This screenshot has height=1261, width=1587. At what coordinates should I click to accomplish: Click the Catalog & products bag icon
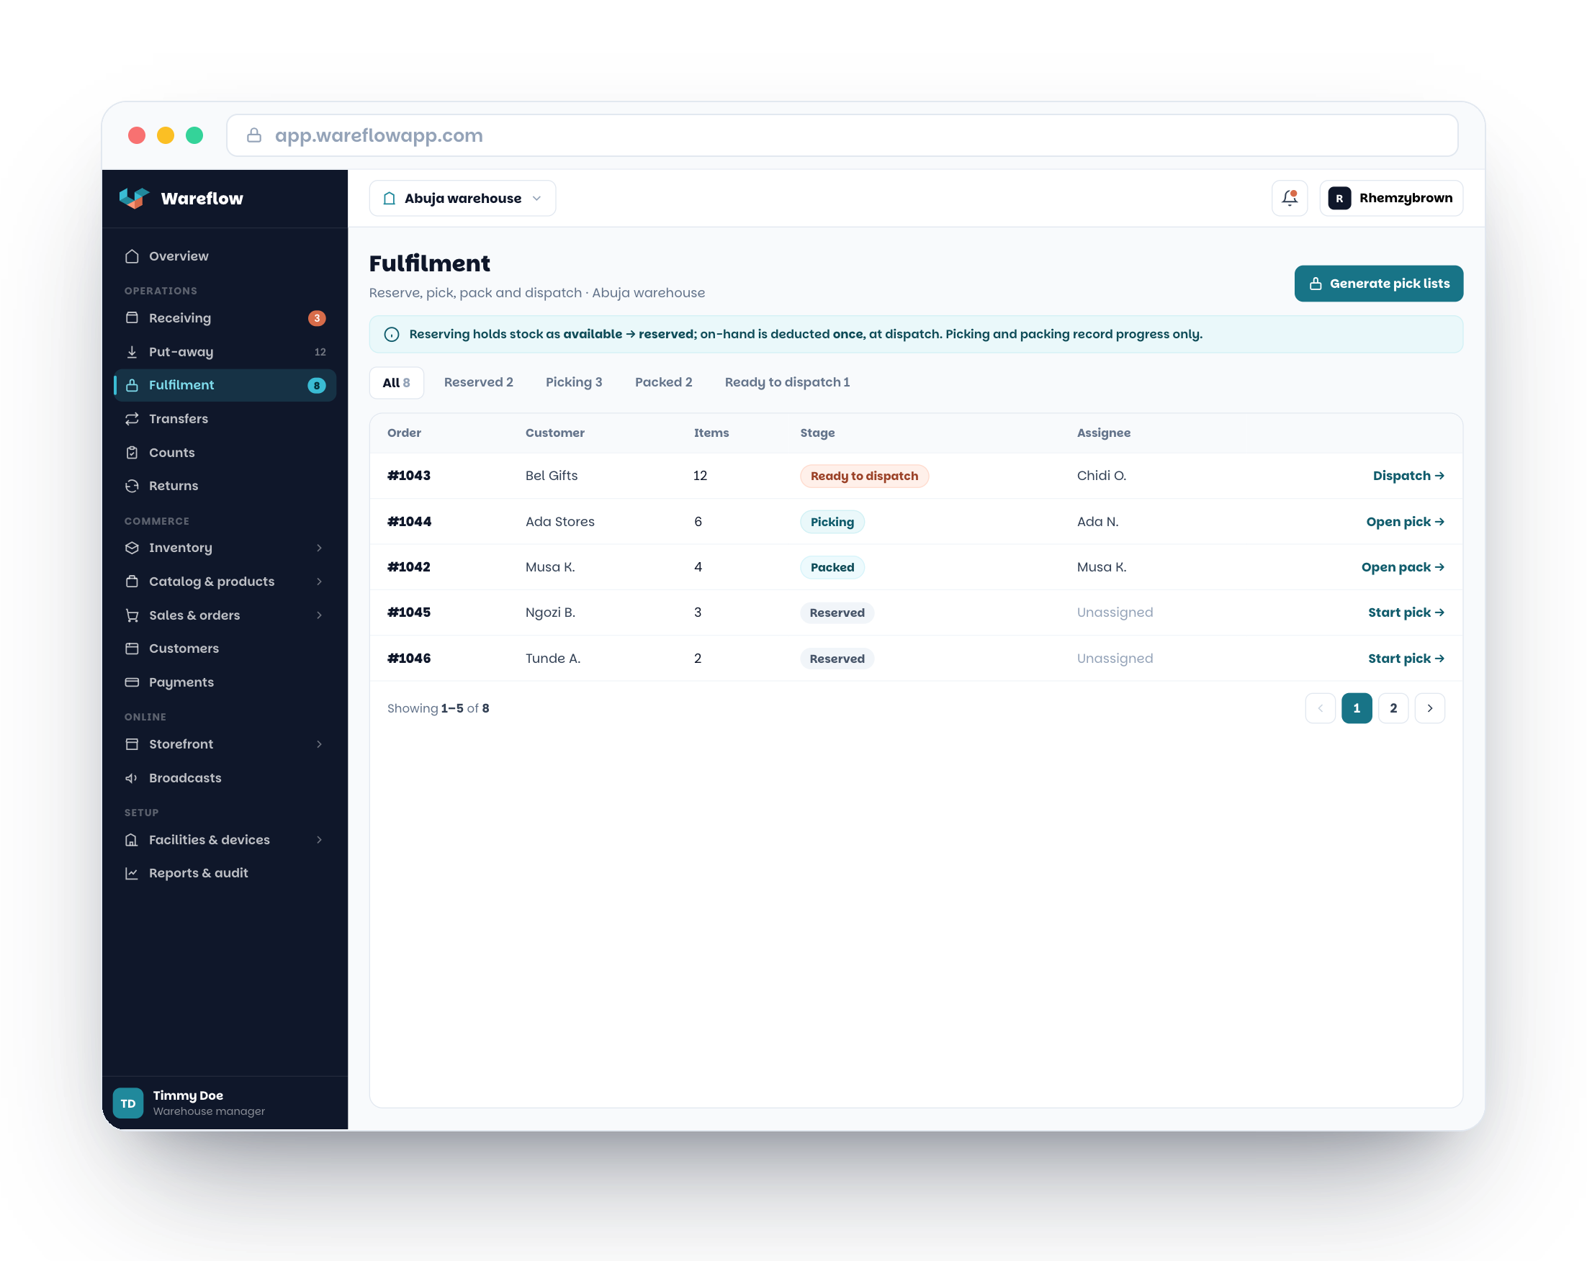click(132, 582)
